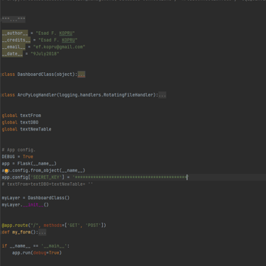Click the Flask(__name__) call
The image size is (266, 266).
[37, 164]
